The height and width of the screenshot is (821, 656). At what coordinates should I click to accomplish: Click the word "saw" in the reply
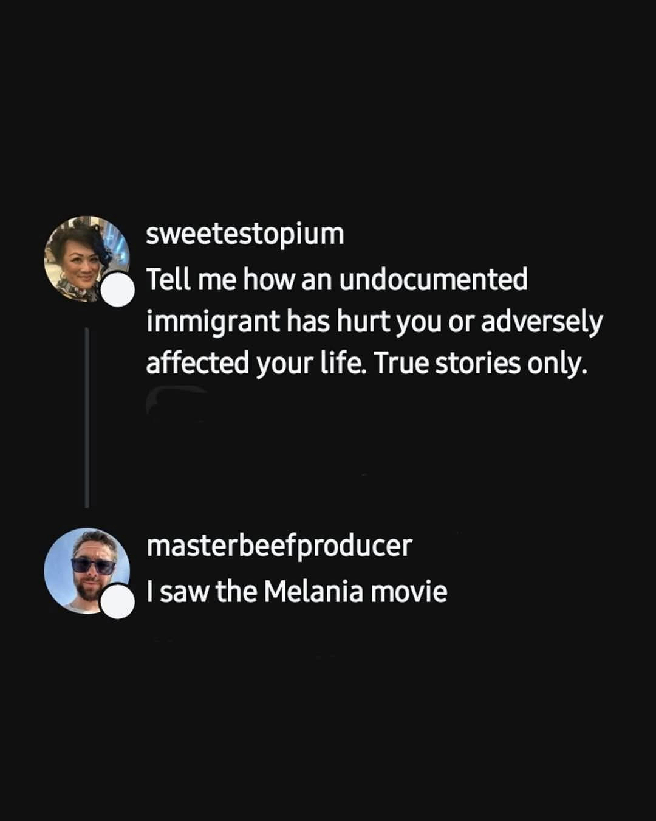(181, 592)
